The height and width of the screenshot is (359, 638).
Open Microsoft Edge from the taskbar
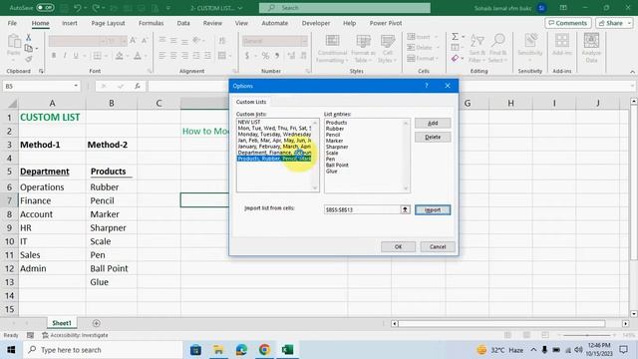[241, 350]
